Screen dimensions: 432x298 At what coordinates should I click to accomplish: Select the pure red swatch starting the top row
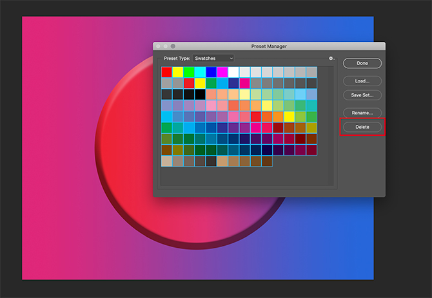coord(167,72)
